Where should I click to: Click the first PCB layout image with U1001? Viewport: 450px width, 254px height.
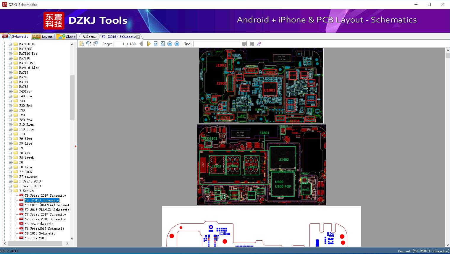(x=261, y=85)
